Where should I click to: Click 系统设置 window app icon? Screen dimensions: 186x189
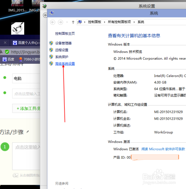45,6
